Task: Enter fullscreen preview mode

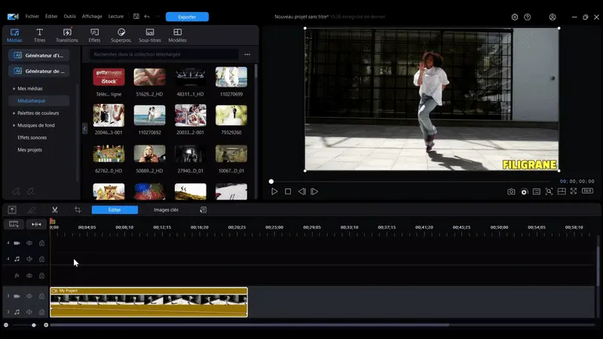Action: pos(574,192)
